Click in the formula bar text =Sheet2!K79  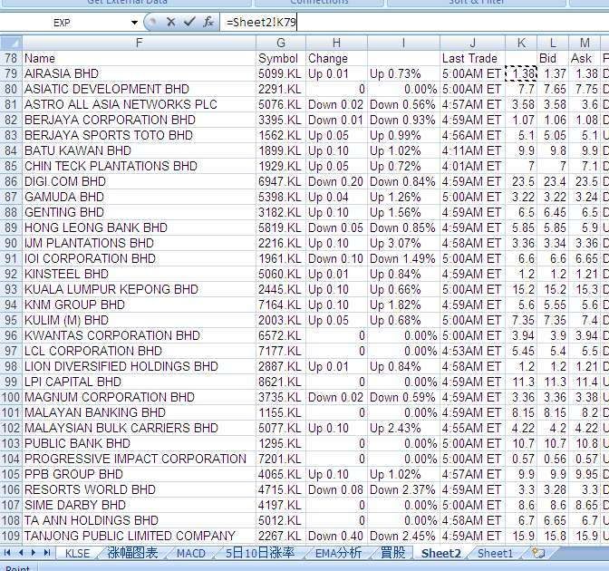(x=261, y=22)
